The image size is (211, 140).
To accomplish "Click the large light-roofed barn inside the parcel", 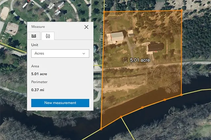I will [115, 37].
